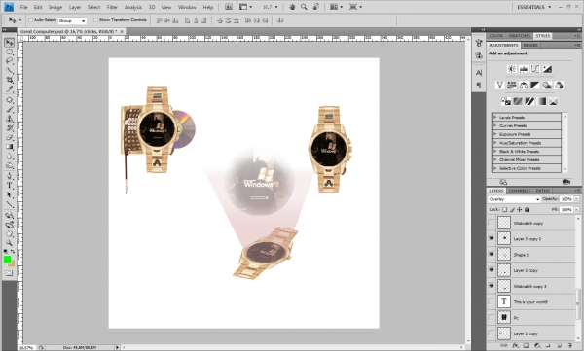Select the Webwatch copy layer
This screenshot has height=351, width=584.
point(536,223)
